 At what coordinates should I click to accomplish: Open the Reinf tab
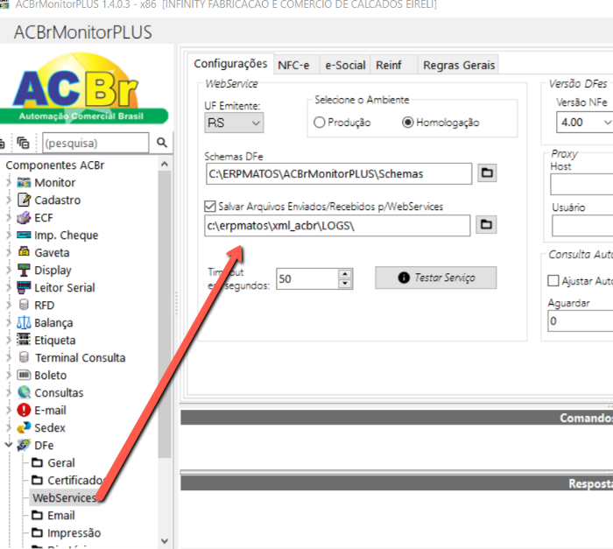[394, 65]
